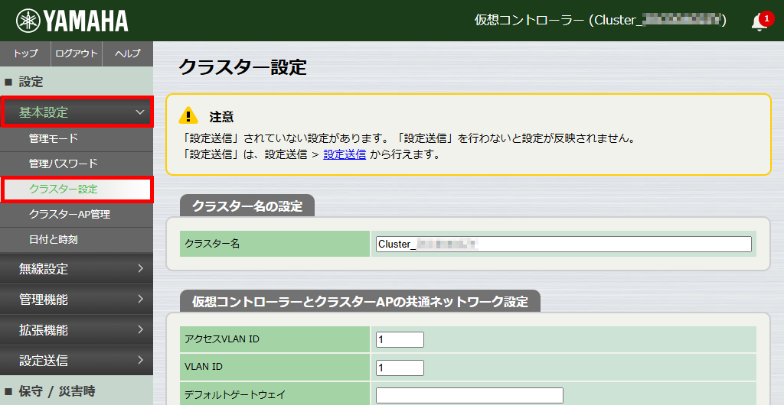Click the 注意 warning triangle icon
This screenshot has width=784, height=405.
(x=188, y=115)
